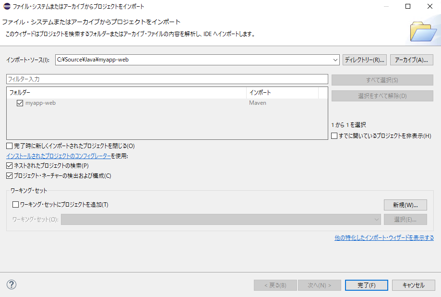This screenshot has height=297, width=441.
Task: Create a new working set via 新規 button
Action: click(x=405, y=204)
